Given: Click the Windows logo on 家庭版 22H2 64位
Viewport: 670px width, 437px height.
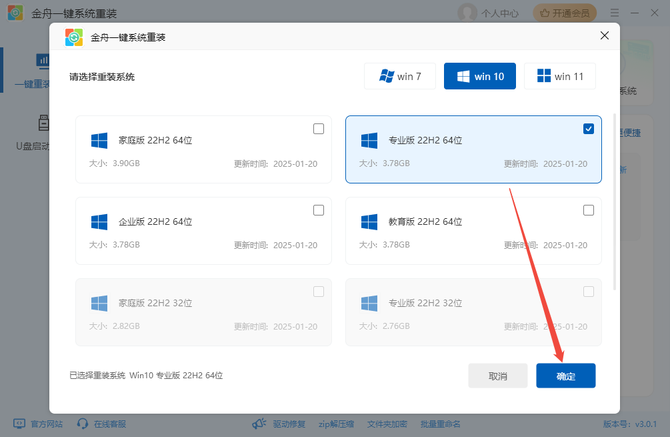Looking at the screenshot, I should click(99, 140).
